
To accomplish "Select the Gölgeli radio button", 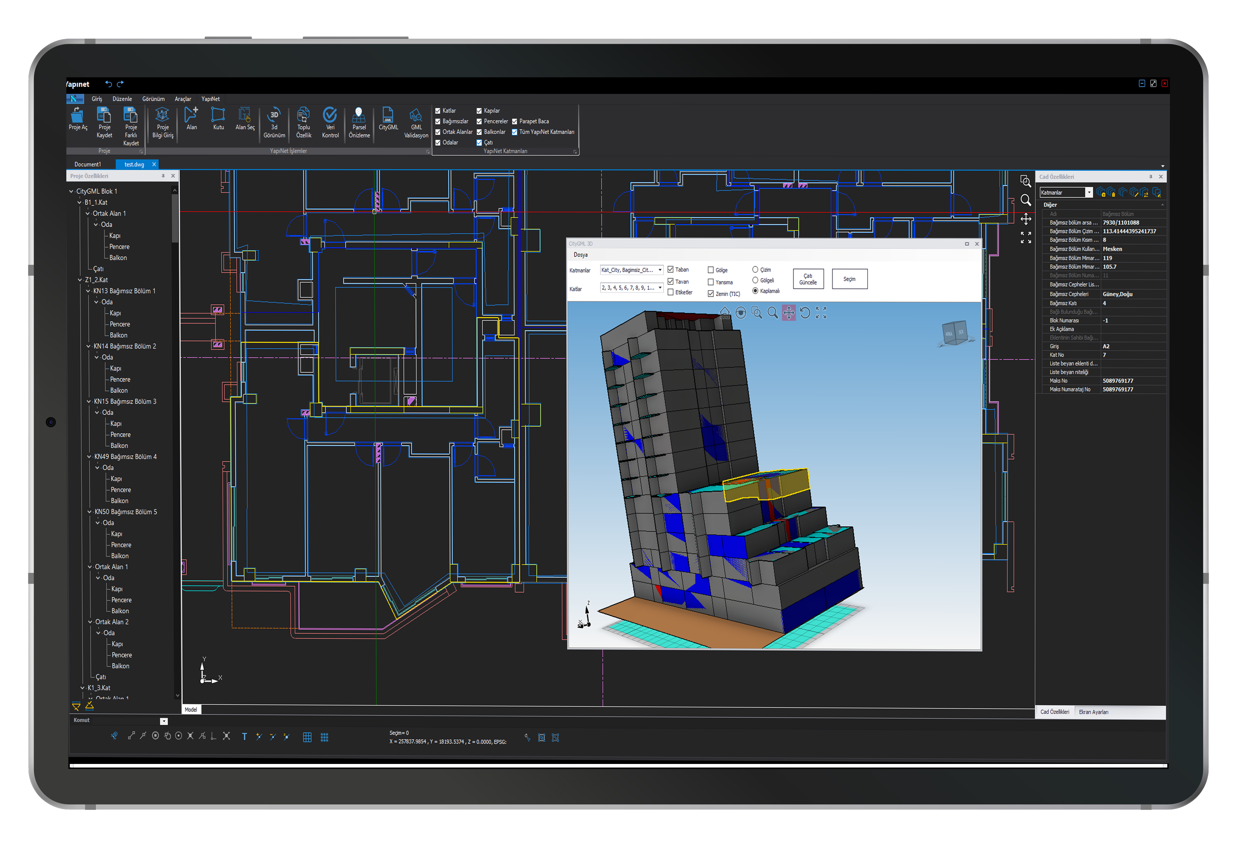I will [x=755, y=280].
